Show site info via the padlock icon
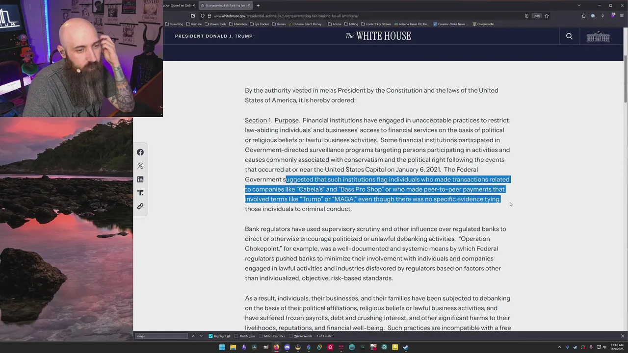Image resolution: width=628 pixels, height=353 pixels. tap(209, 16)
